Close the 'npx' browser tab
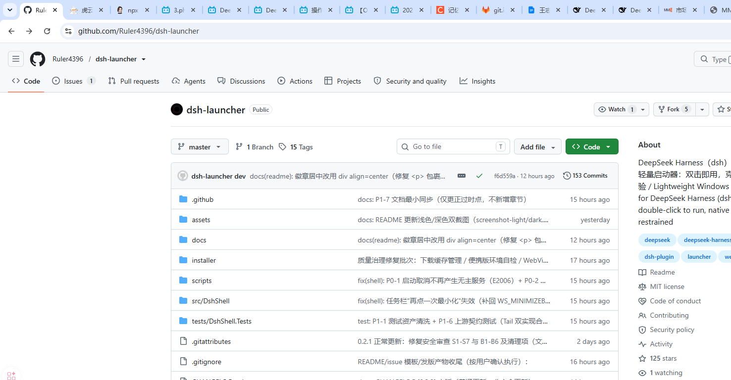Image resolution: width=731 pixels, height=380 pixels. [147, 10]
